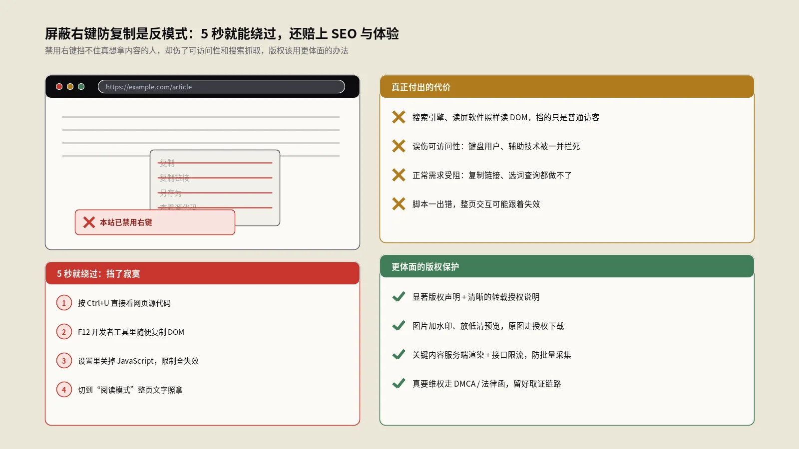Select the crossed-out 另存为 menu entry

(171, 193)
